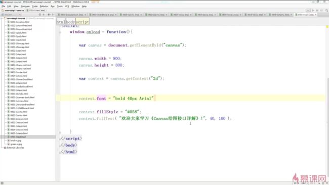This screenshot has height=185, width=329.
Task: Select 0503-1bricks.html in project tree
Action: click(x=19, y=94)
